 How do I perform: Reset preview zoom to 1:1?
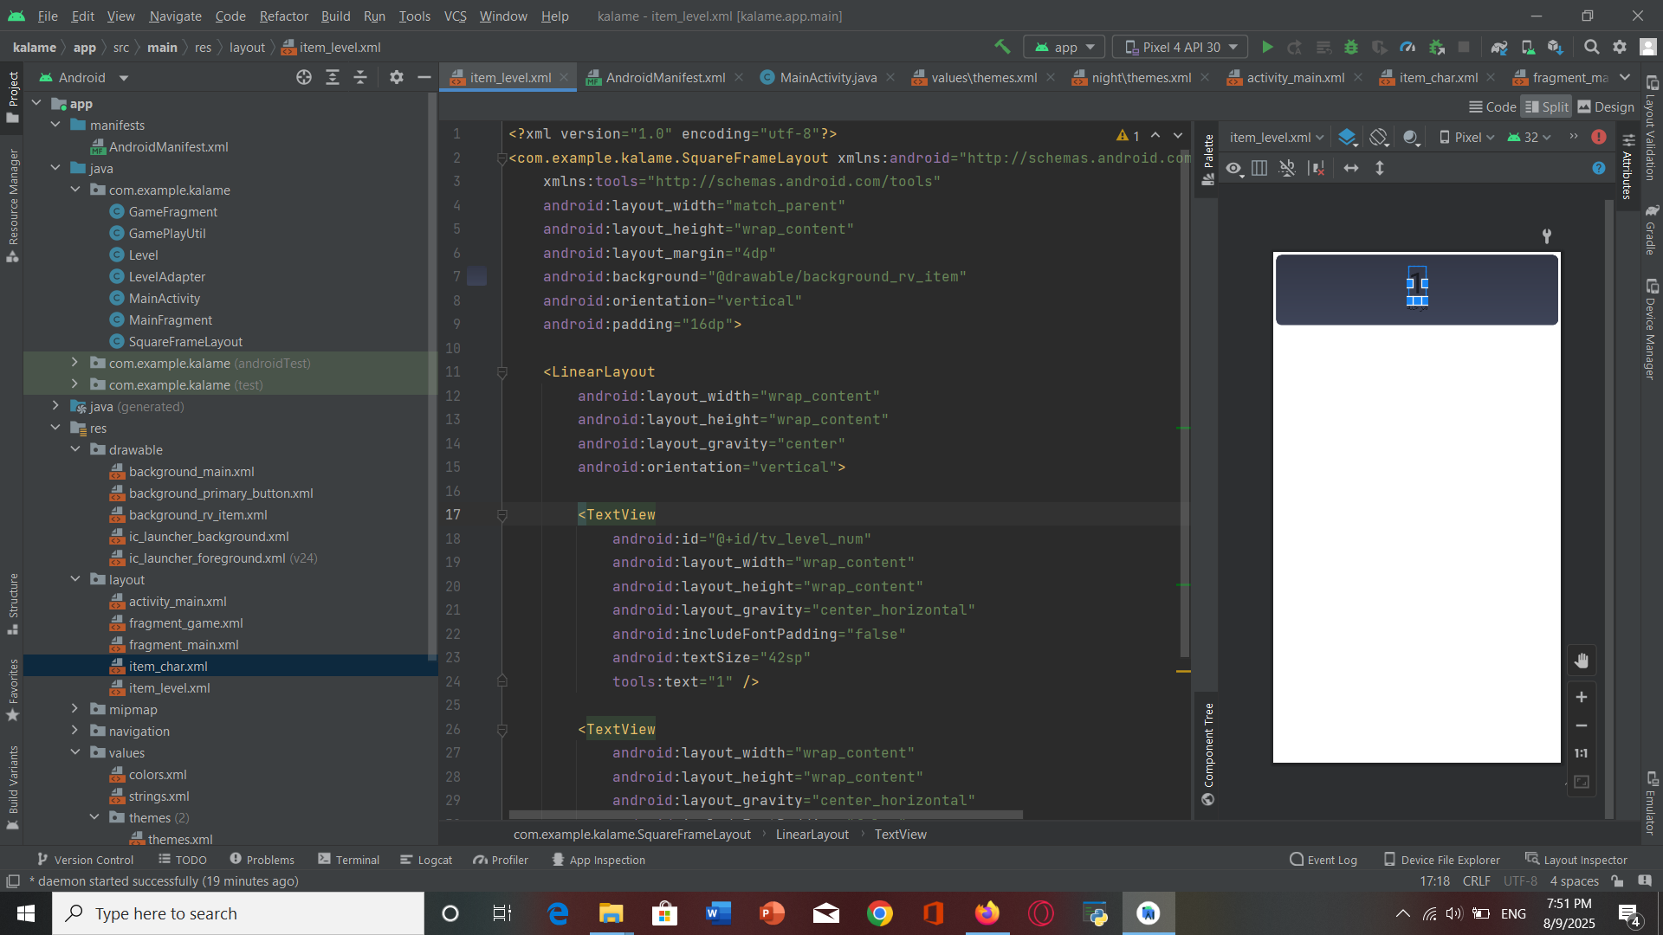1582,753
